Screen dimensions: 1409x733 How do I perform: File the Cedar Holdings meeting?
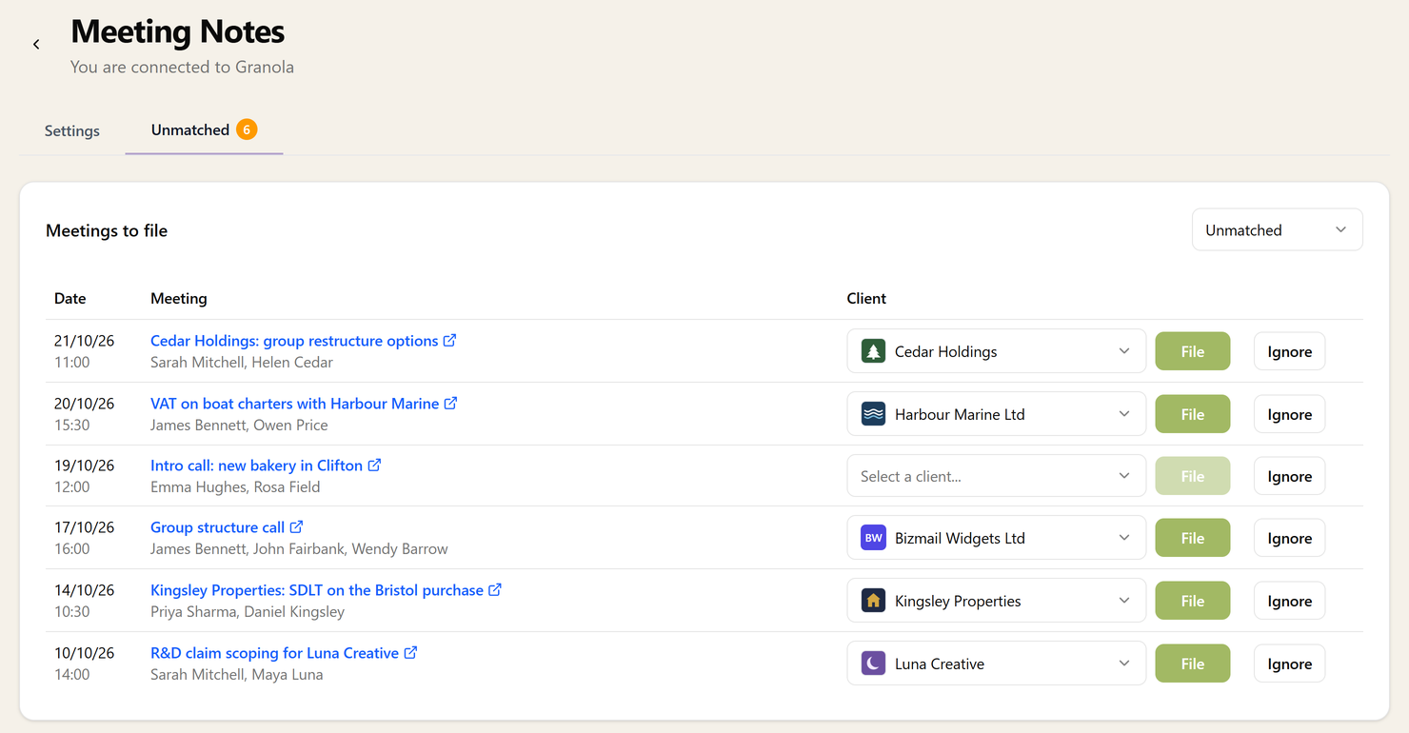[x=1193, y=351]
